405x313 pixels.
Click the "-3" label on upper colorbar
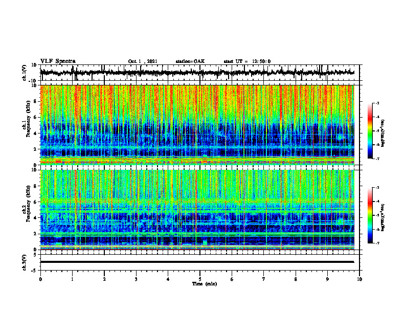[377, 103]
